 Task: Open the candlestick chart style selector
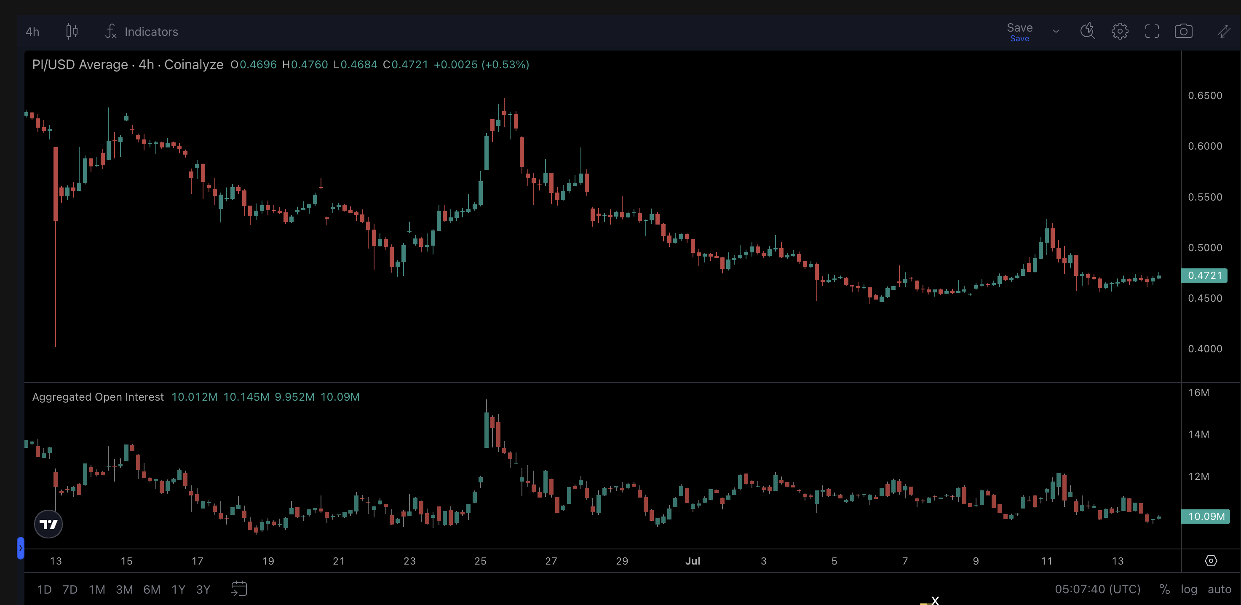pyautogui.click(x=72, y=31)
